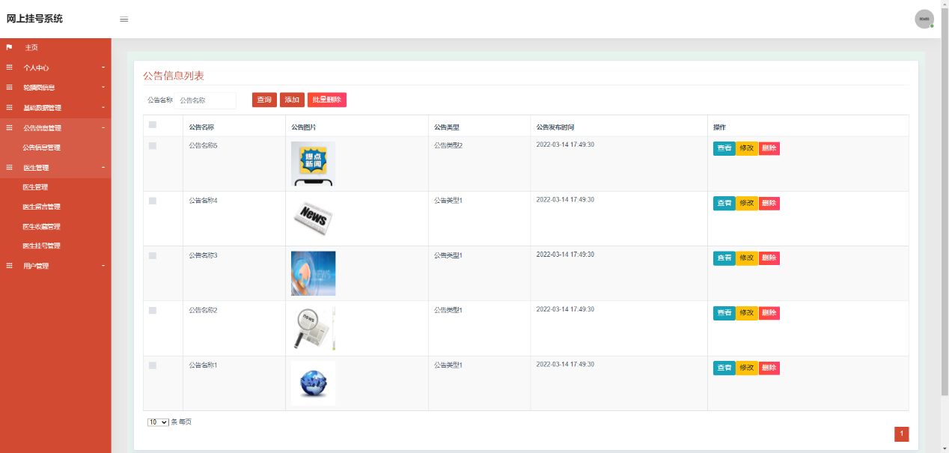Image resolution: width=949 pixels, height=453 pixels.
Task: Check the box for row 公告名称4
Action: [x=153, y=201]
